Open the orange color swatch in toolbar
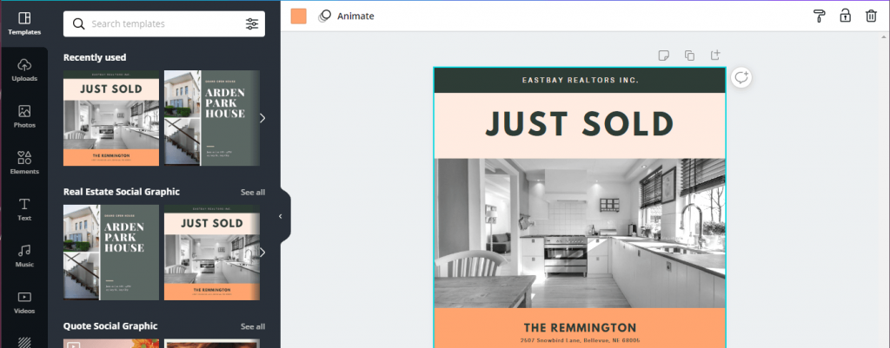This screenshot has height=348, width=890. (299, 16)
